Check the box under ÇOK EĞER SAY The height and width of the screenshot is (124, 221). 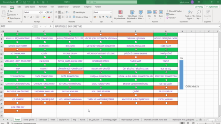(17, 111)
